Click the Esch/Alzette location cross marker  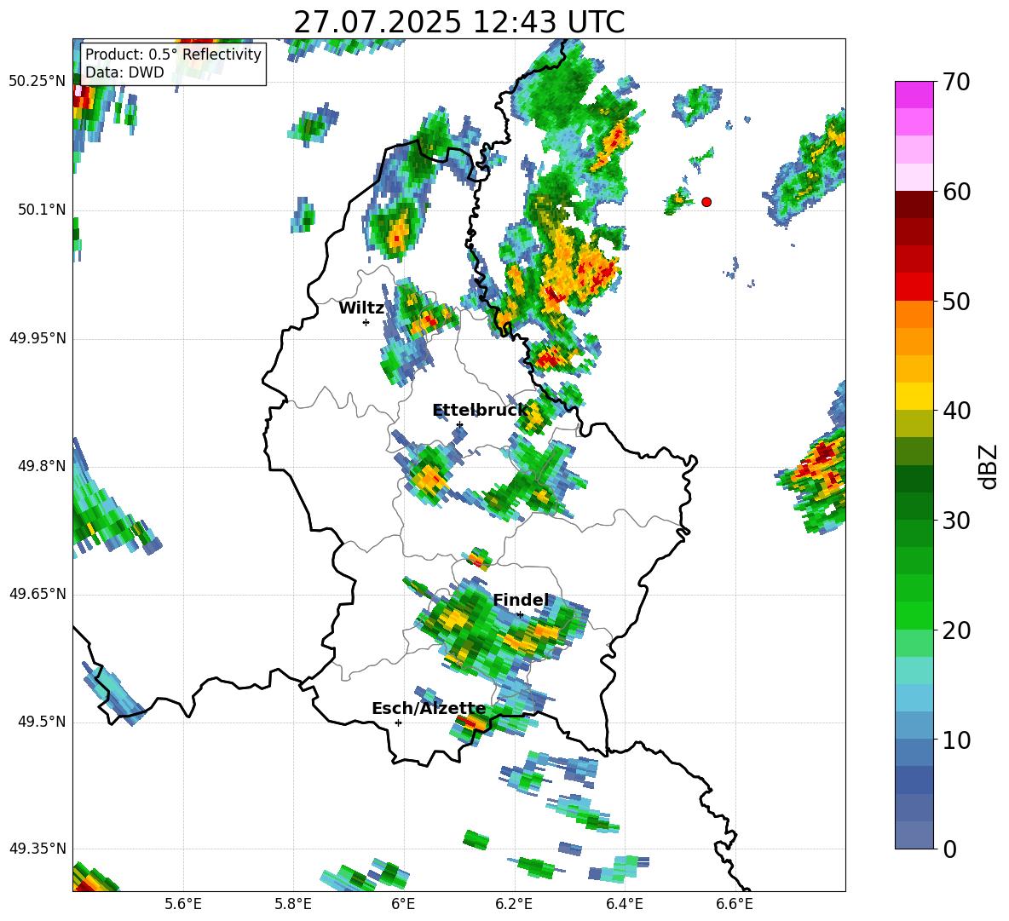398,722
